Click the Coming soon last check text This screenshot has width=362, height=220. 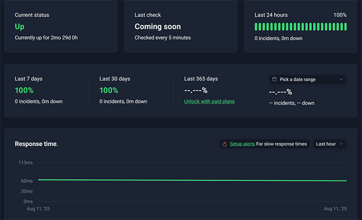(158, 27)
